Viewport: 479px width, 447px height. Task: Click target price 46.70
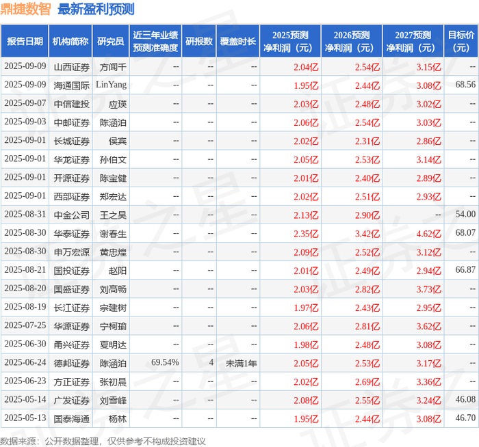click(465, 418)
